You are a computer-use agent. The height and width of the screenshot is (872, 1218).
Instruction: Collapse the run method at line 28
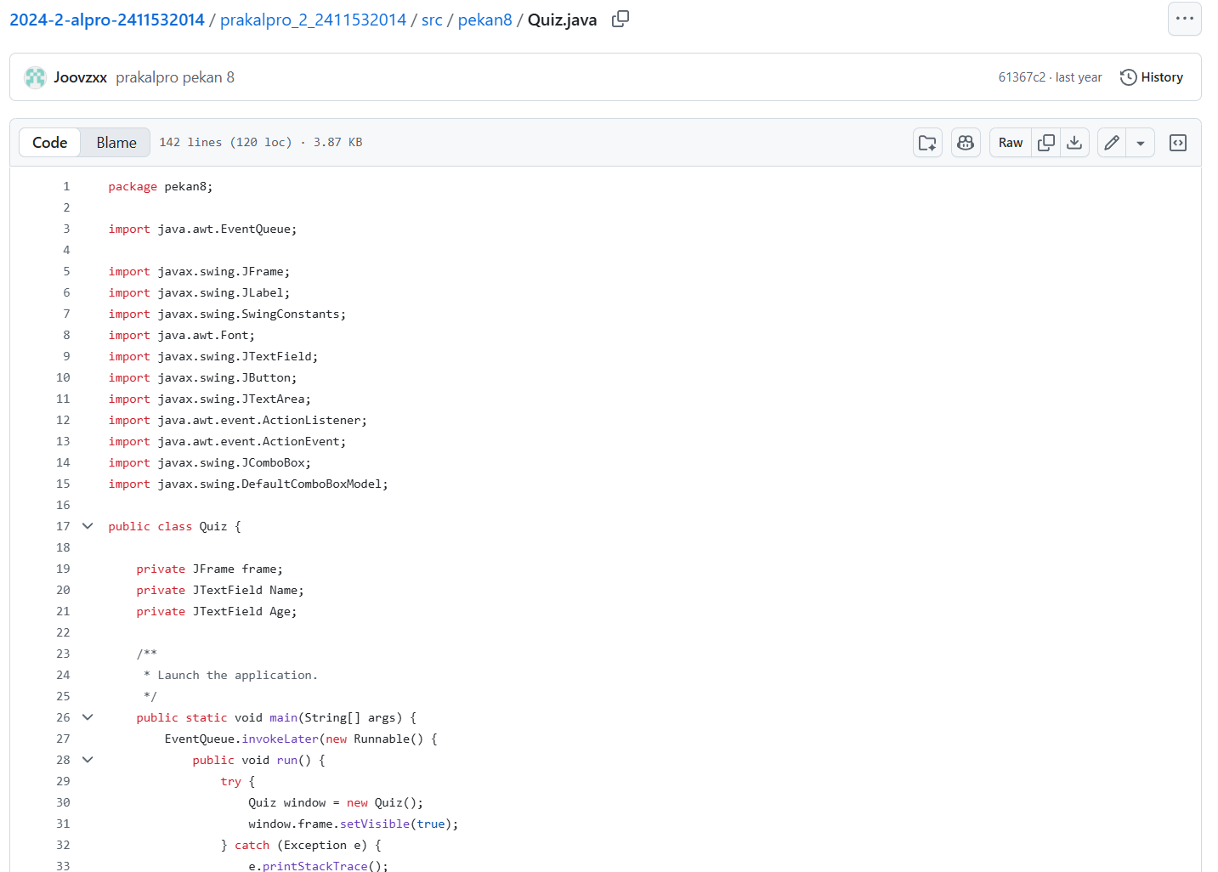pyautogui.click(x=88, y=760)
